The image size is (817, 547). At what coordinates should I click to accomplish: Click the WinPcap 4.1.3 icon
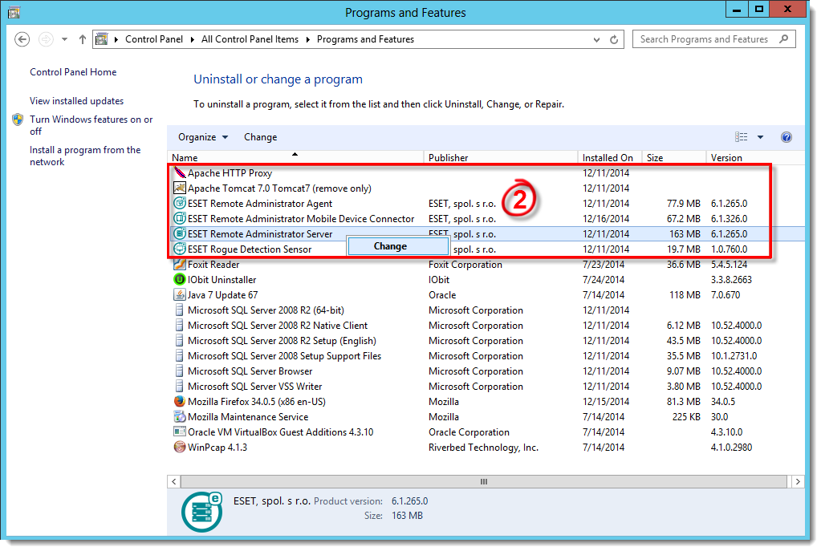click(x=179, y=447)
